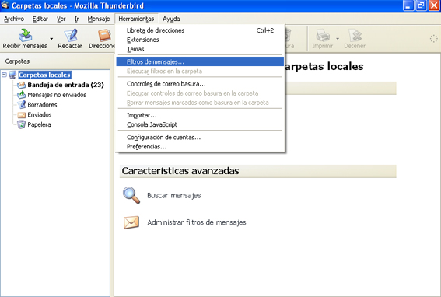Image resolution: width=441 pixels, height=297 pixels.
Task: Select Mensajes no enviados folder
Action: point(57,95)
